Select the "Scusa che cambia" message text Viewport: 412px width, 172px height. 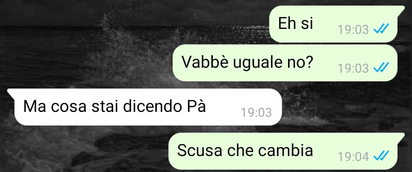point(245,151)
